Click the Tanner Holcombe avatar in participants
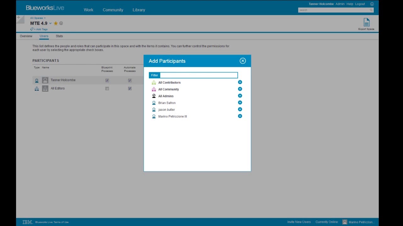 click(x=45, y=80)
